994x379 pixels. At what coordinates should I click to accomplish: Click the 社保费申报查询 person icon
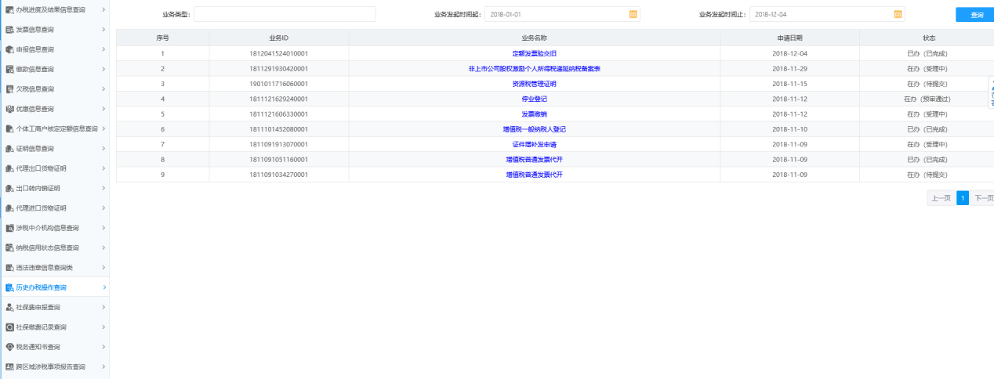(x=9, y=307)
